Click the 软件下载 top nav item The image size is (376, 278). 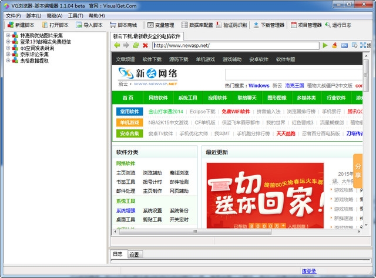click(x=152, y=59)
